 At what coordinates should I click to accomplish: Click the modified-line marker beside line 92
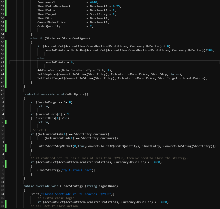click(5, 146)
